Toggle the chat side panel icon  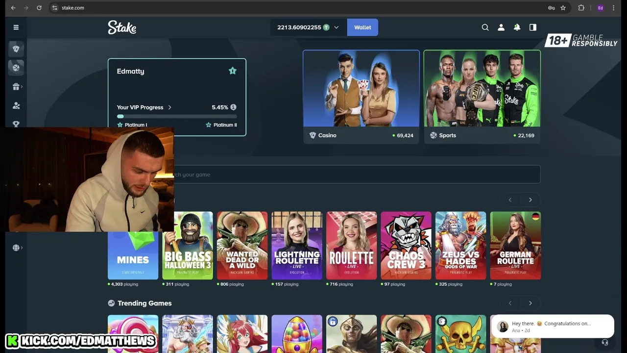[x=533, y=27]
